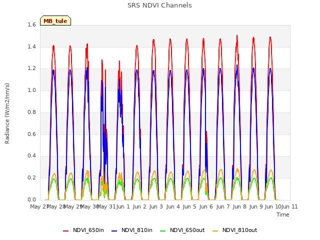Click the 1.0 y-axis tick label
This screenshot has height=240, width=320.
[31, 90]
